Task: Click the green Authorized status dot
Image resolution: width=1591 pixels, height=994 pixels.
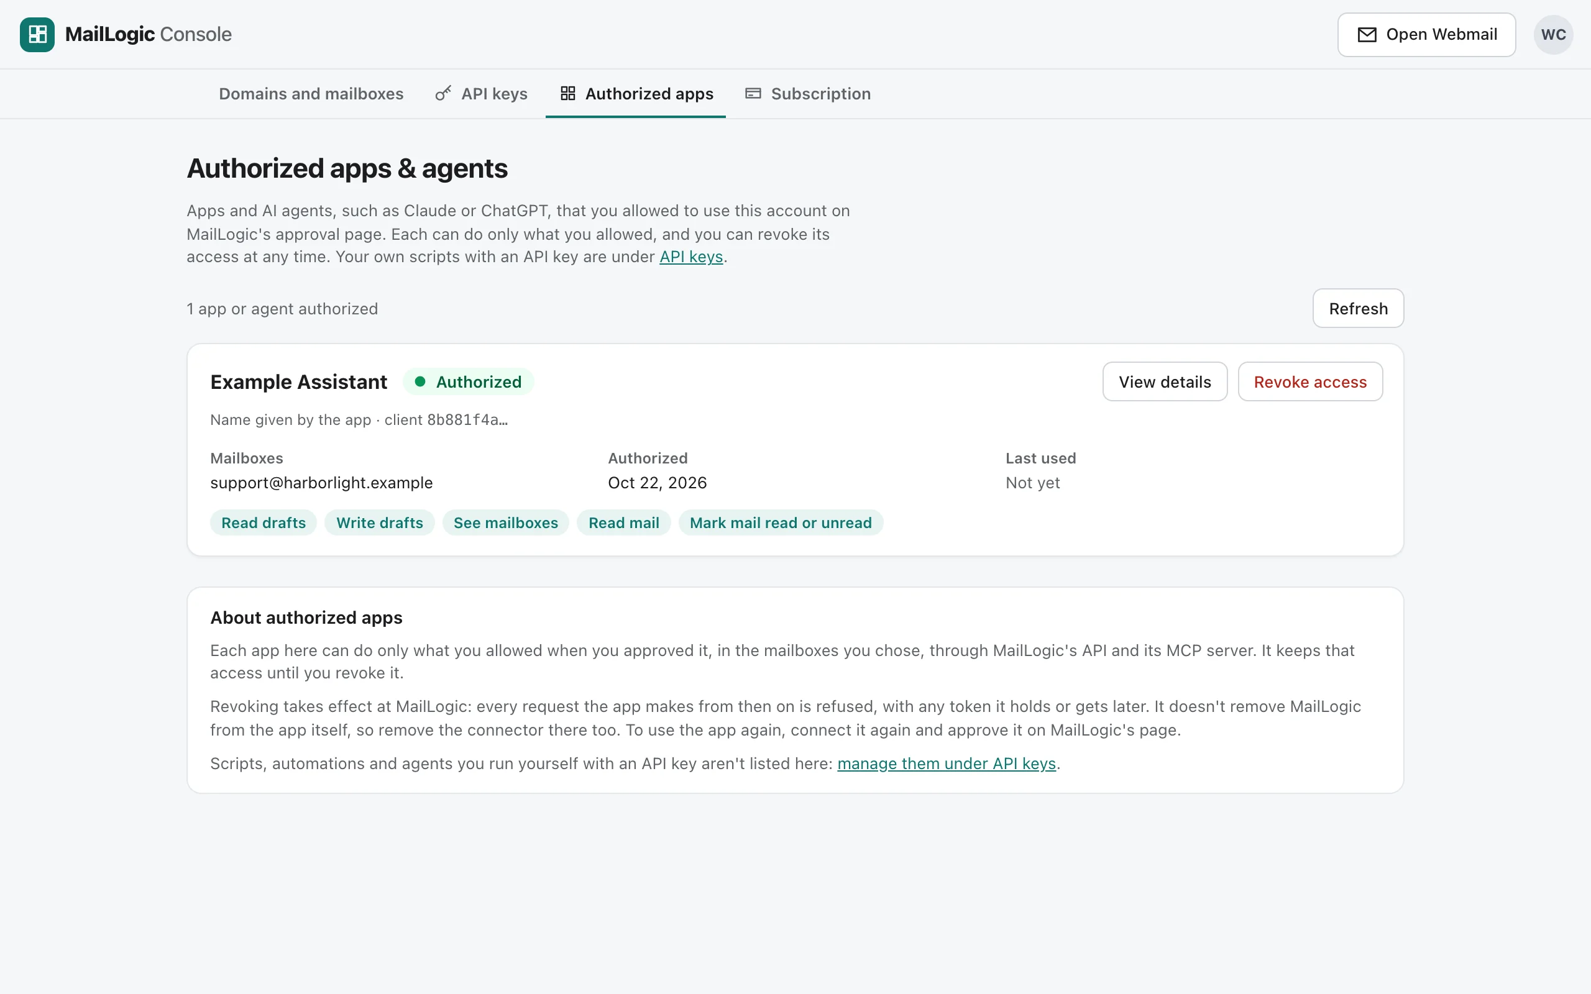Action: 420,381
